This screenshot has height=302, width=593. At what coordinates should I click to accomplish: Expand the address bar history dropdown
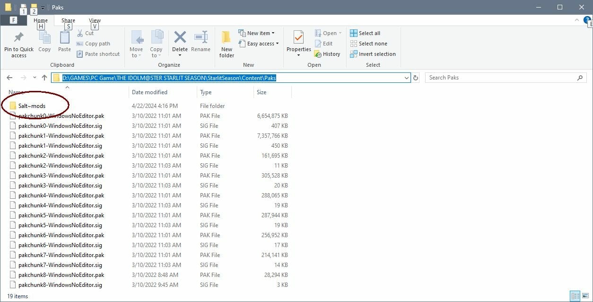[x=407, y=78]
